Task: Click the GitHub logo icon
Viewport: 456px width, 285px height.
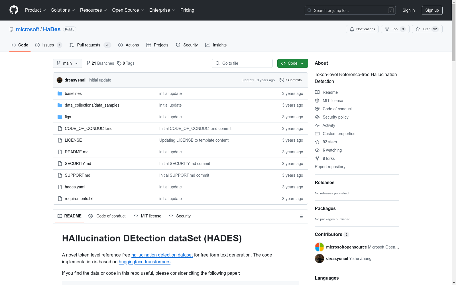Action: point(14,10)
